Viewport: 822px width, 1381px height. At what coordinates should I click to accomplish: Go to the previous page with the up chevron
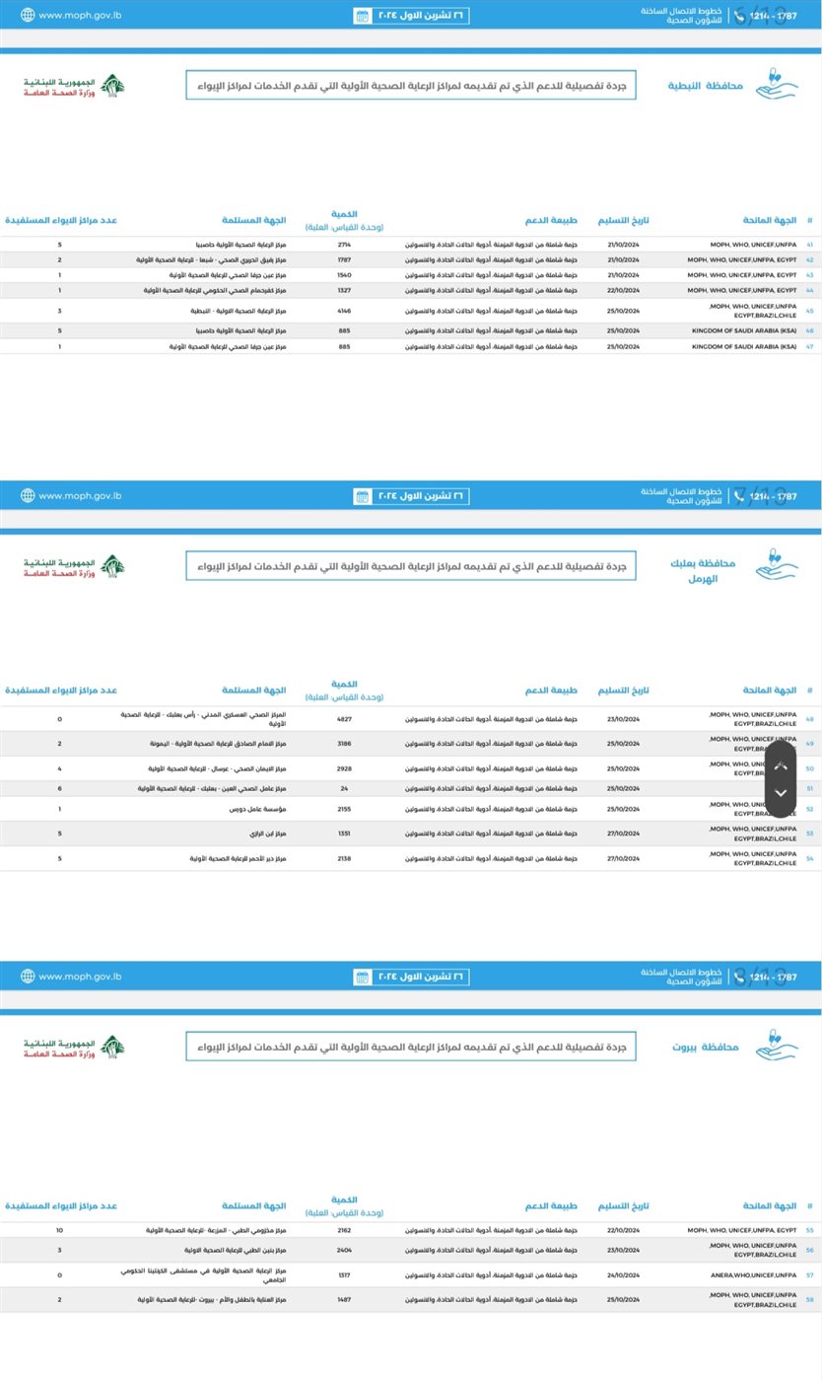[782, 767]
